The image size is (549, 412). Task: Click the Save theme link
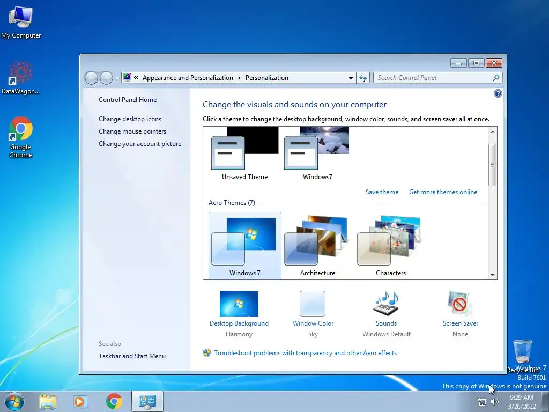[x=382, y=192]
